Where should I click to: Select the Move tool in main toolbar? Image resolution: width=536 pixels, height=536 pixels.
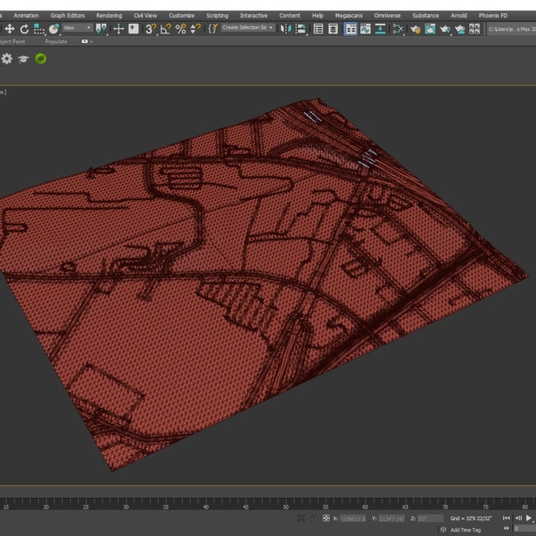[10, 29]
